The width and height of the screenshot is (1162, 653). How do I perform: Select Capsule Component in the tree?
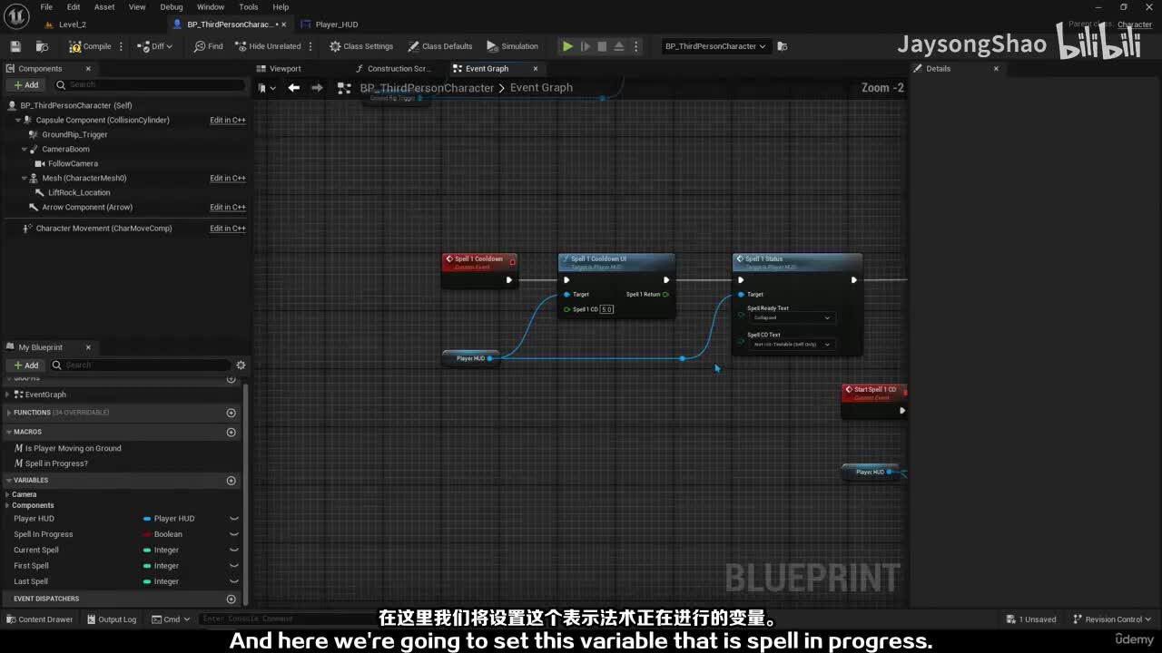click(103, 120)
